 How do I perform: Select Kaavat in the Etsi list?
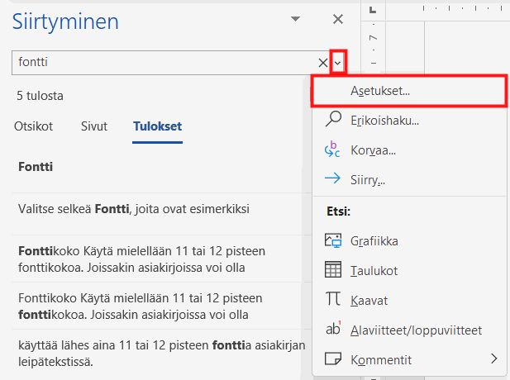(409, 301)
